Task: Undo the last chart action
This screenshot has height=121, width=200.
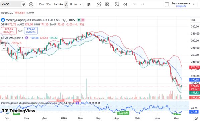Action: click(135, 4)
